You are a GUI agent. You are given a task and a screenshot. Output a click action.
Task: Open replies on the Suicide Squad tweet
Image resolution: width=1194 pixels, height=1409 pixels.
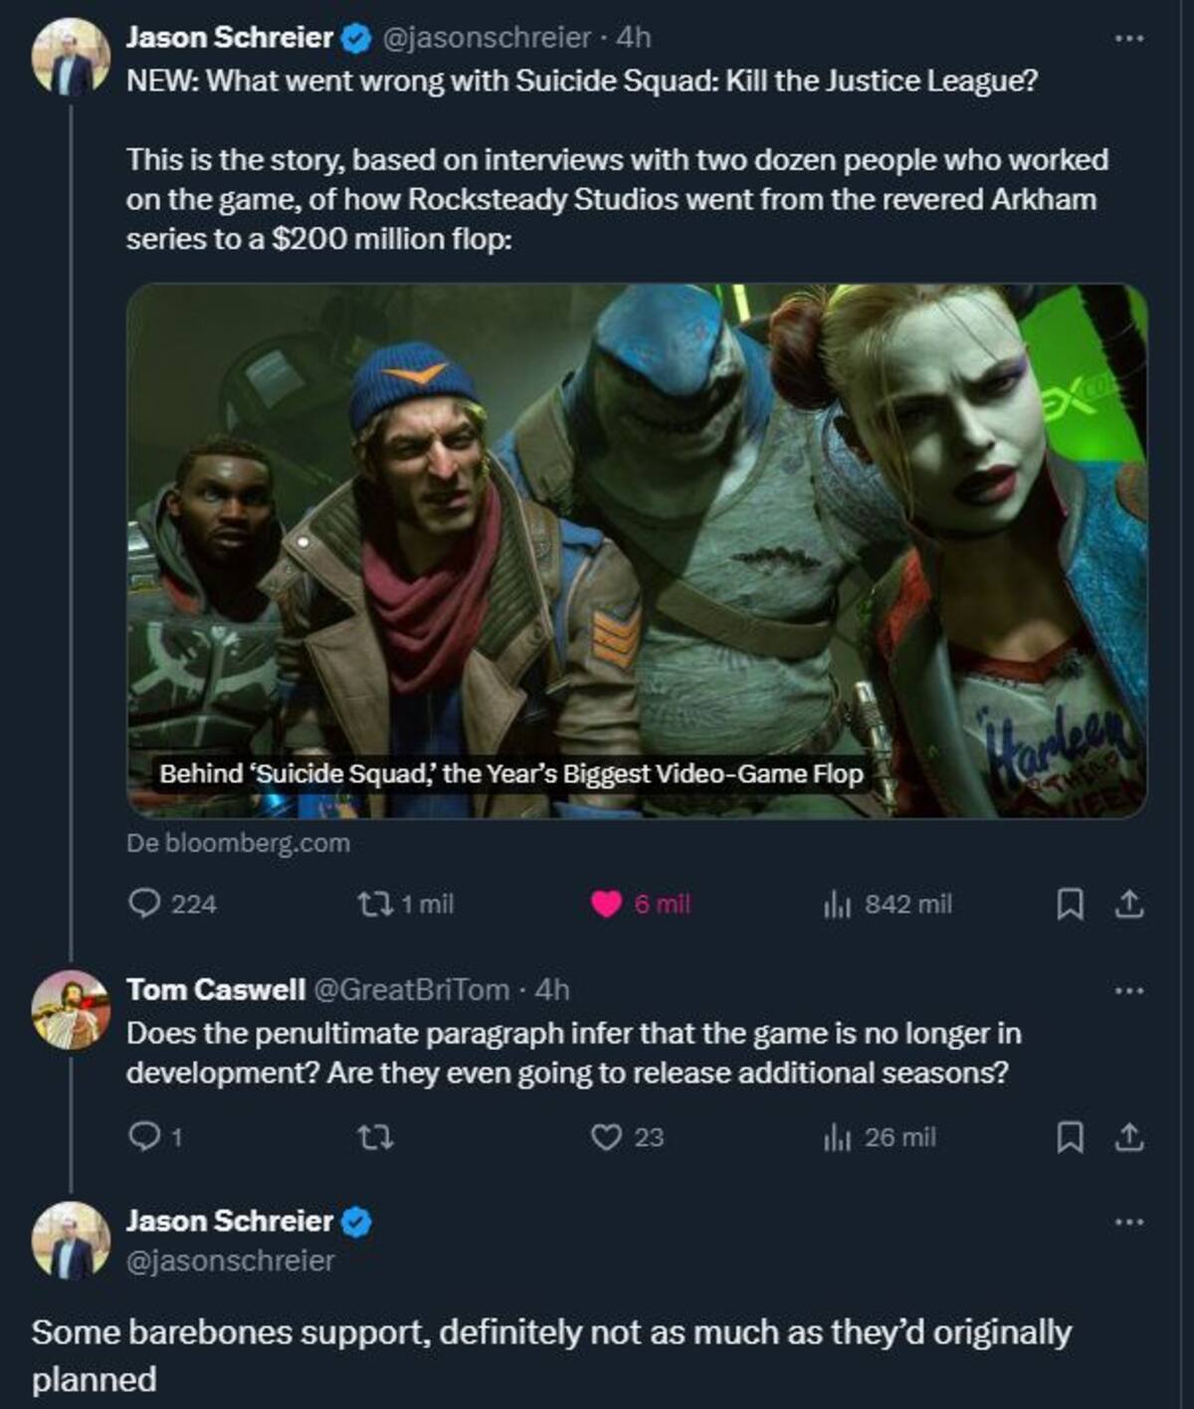pos(173,904)
